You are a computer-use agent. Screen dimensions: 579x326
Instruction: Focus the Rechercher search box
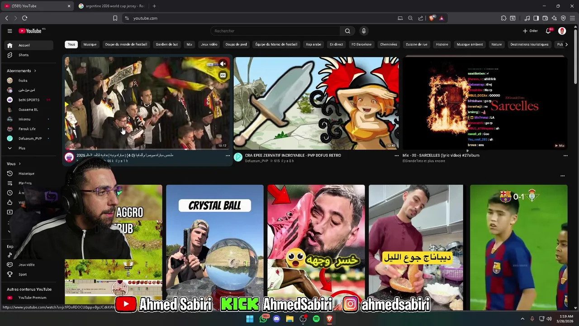[x=275, y=31]
